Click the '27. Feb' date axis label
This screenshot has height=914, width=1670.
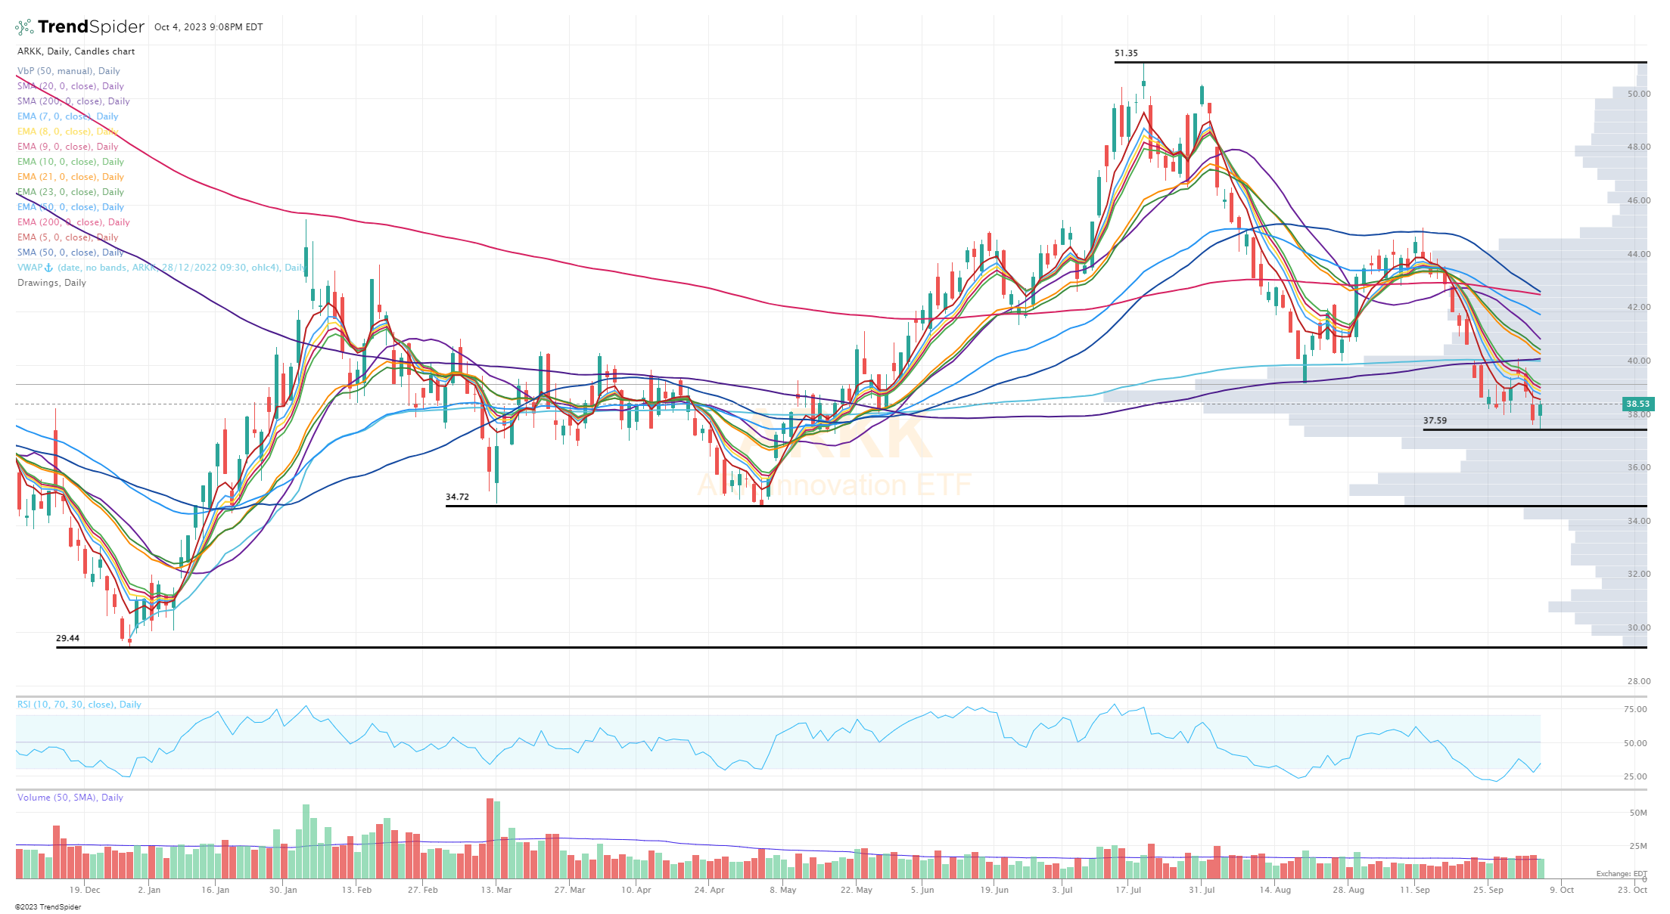coord(423,891)
